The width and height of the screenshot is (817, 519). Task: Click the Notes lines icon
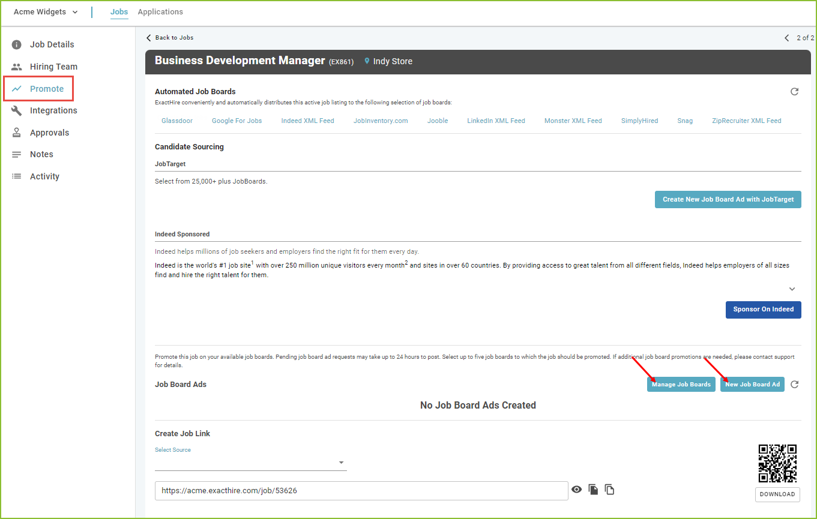coord(17,154)
